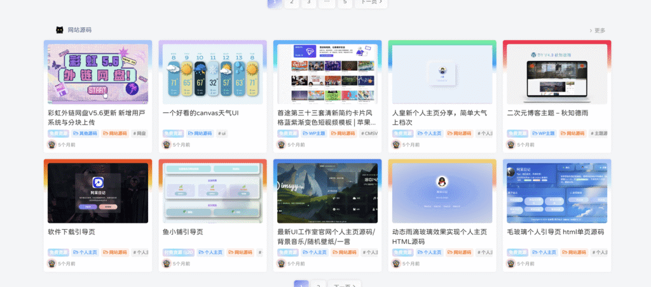Open the 人皇新个人主页 thumbnail image

coord(442,74)
